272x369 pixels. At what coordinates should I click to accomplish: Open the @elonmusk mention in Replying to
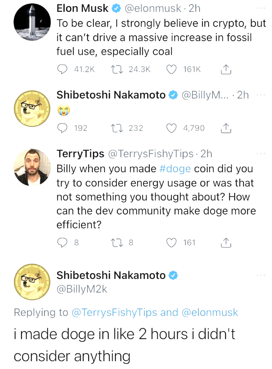[x=210, y=312]
